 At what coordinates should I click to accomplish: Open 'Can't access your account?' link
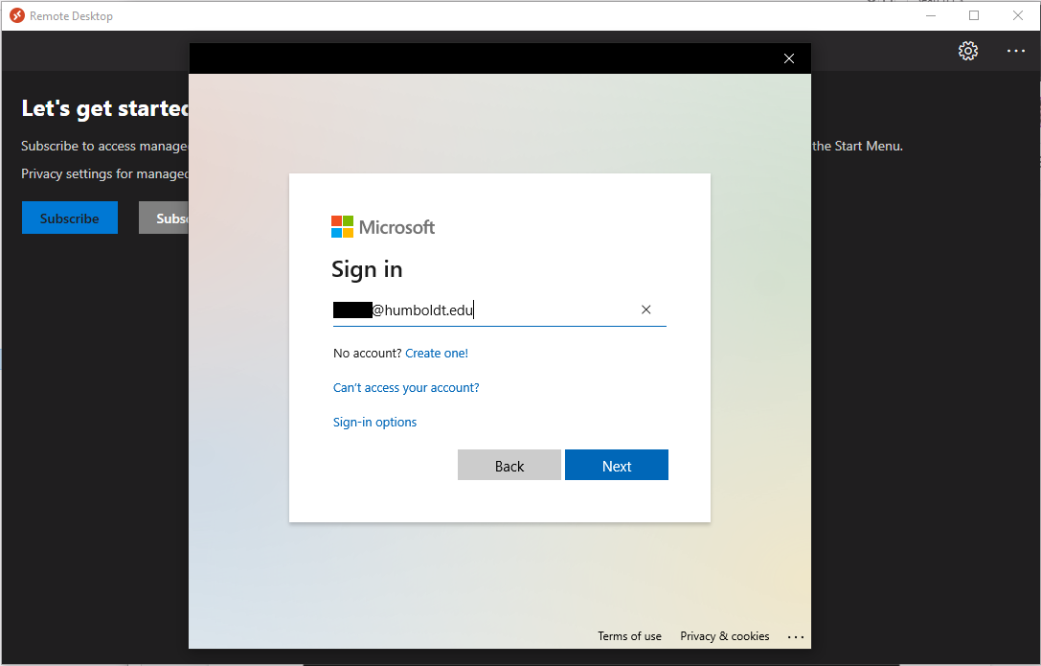(406, 388)
